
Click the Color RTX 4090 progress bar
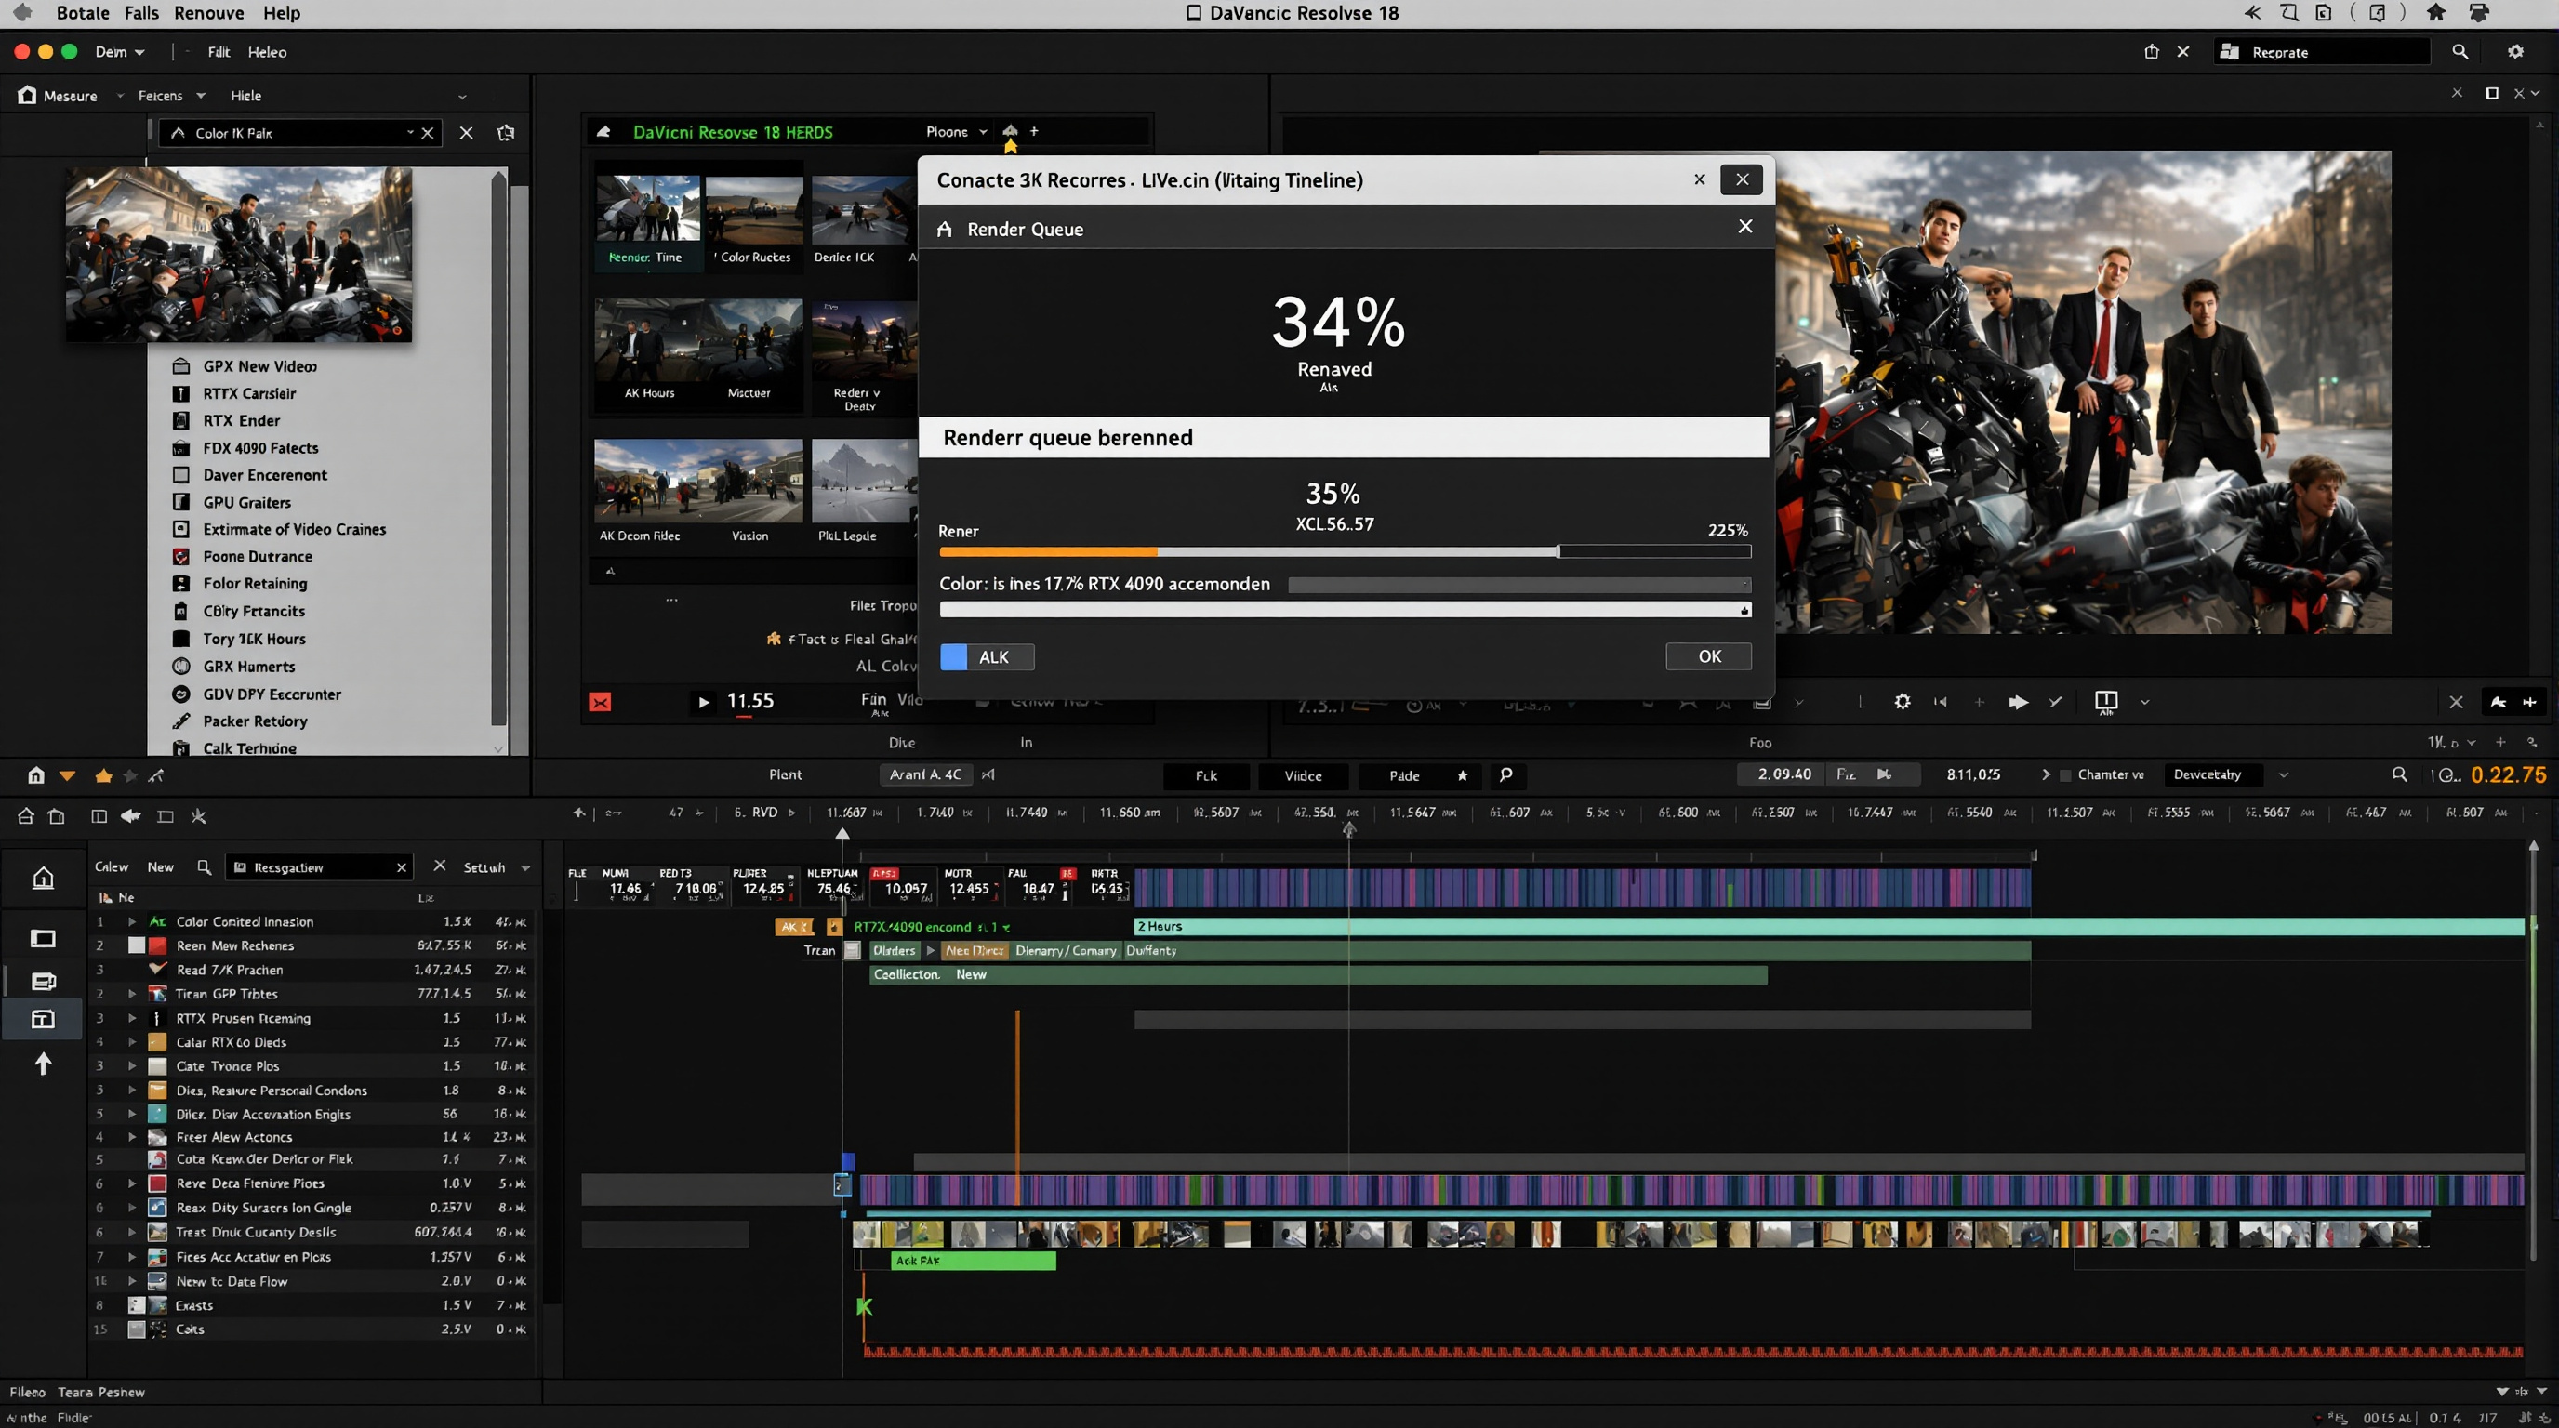[x=1346, y=610]
